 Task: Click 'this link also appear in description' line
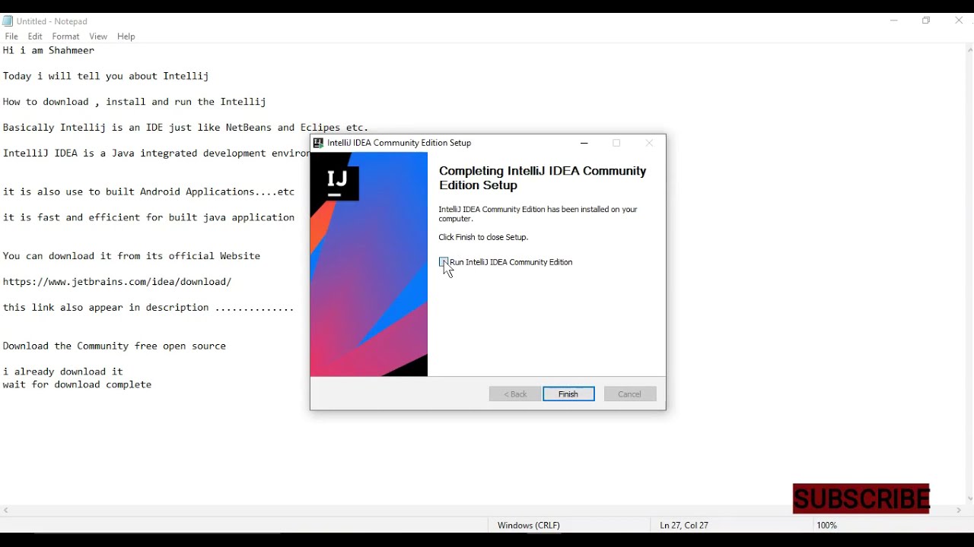[x=148, y=308]
